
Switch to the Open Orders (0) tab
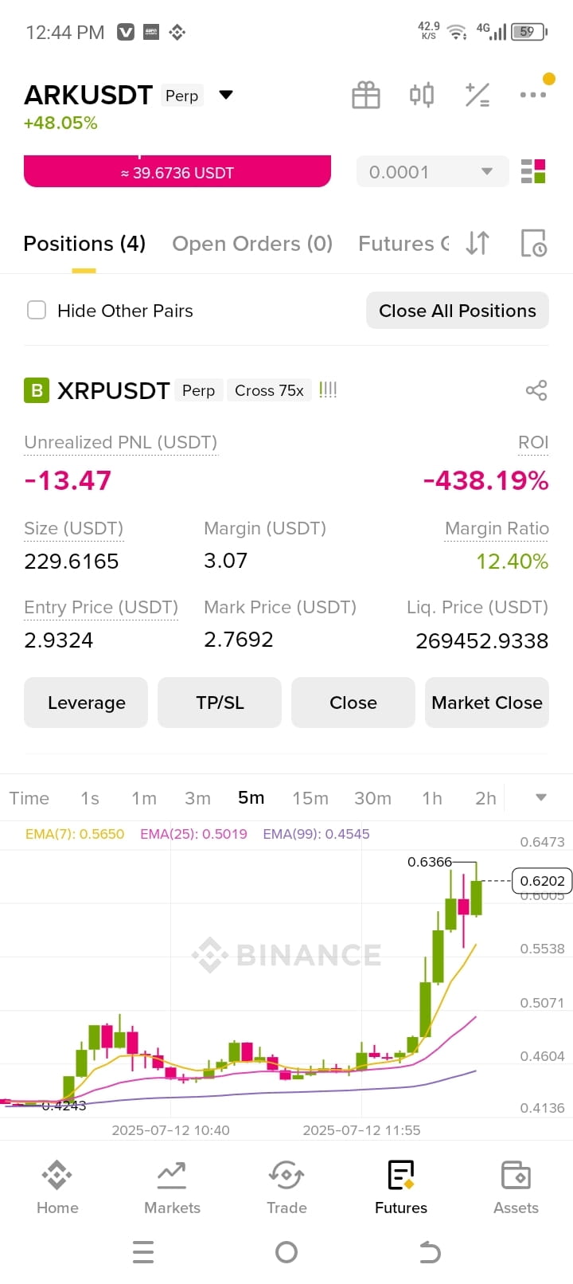tap(252, 244)
